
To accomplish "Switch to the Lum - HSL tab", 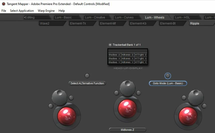I will (x=187, y=17).
